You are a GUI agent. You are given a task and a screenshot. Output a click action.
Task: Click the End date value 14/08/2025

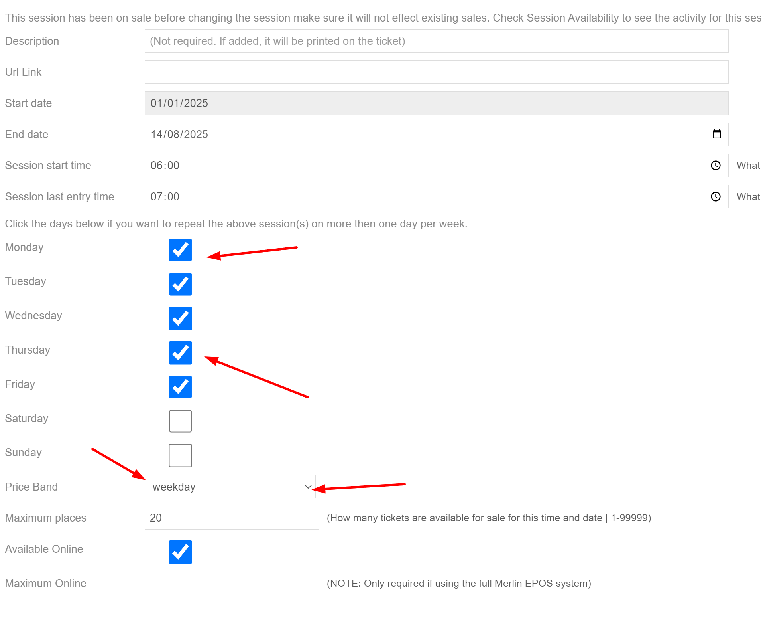click(x=179, y=134)
